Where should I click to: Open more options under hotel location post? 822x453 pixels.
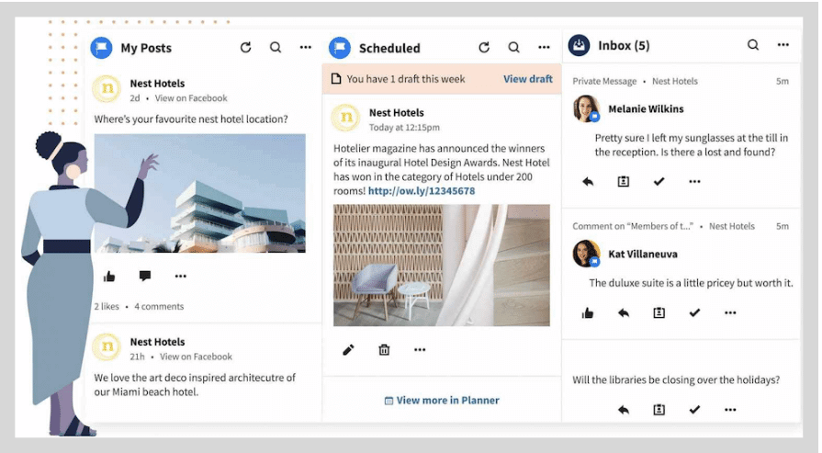(x=180, y=277)
